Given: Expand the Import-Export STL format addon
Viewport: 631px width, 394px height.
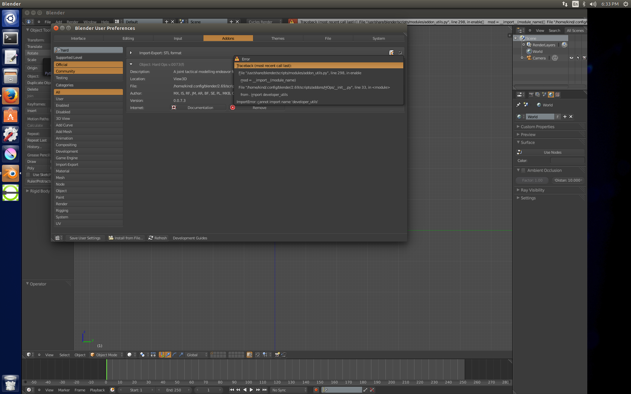Looking at the screenshot, I should tap(131, 53).
